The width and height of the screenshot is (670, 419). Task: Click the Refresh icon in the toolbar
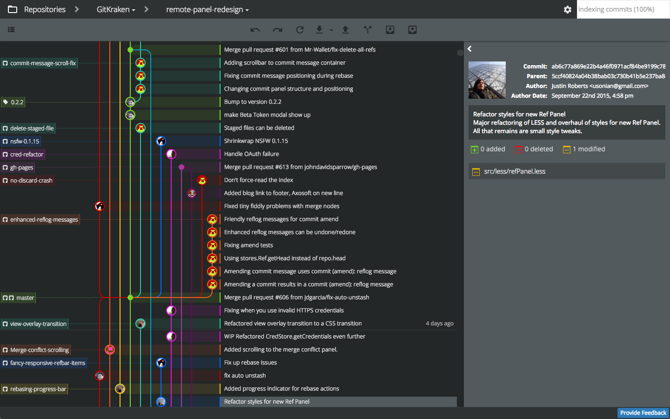pos(300,30)
